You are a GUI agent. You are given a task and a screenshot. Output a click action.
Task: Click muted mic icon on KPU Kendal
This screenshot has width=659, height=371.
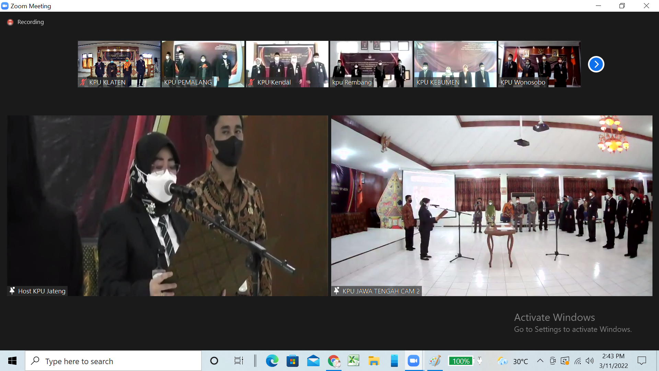click(x=251, y=82)
